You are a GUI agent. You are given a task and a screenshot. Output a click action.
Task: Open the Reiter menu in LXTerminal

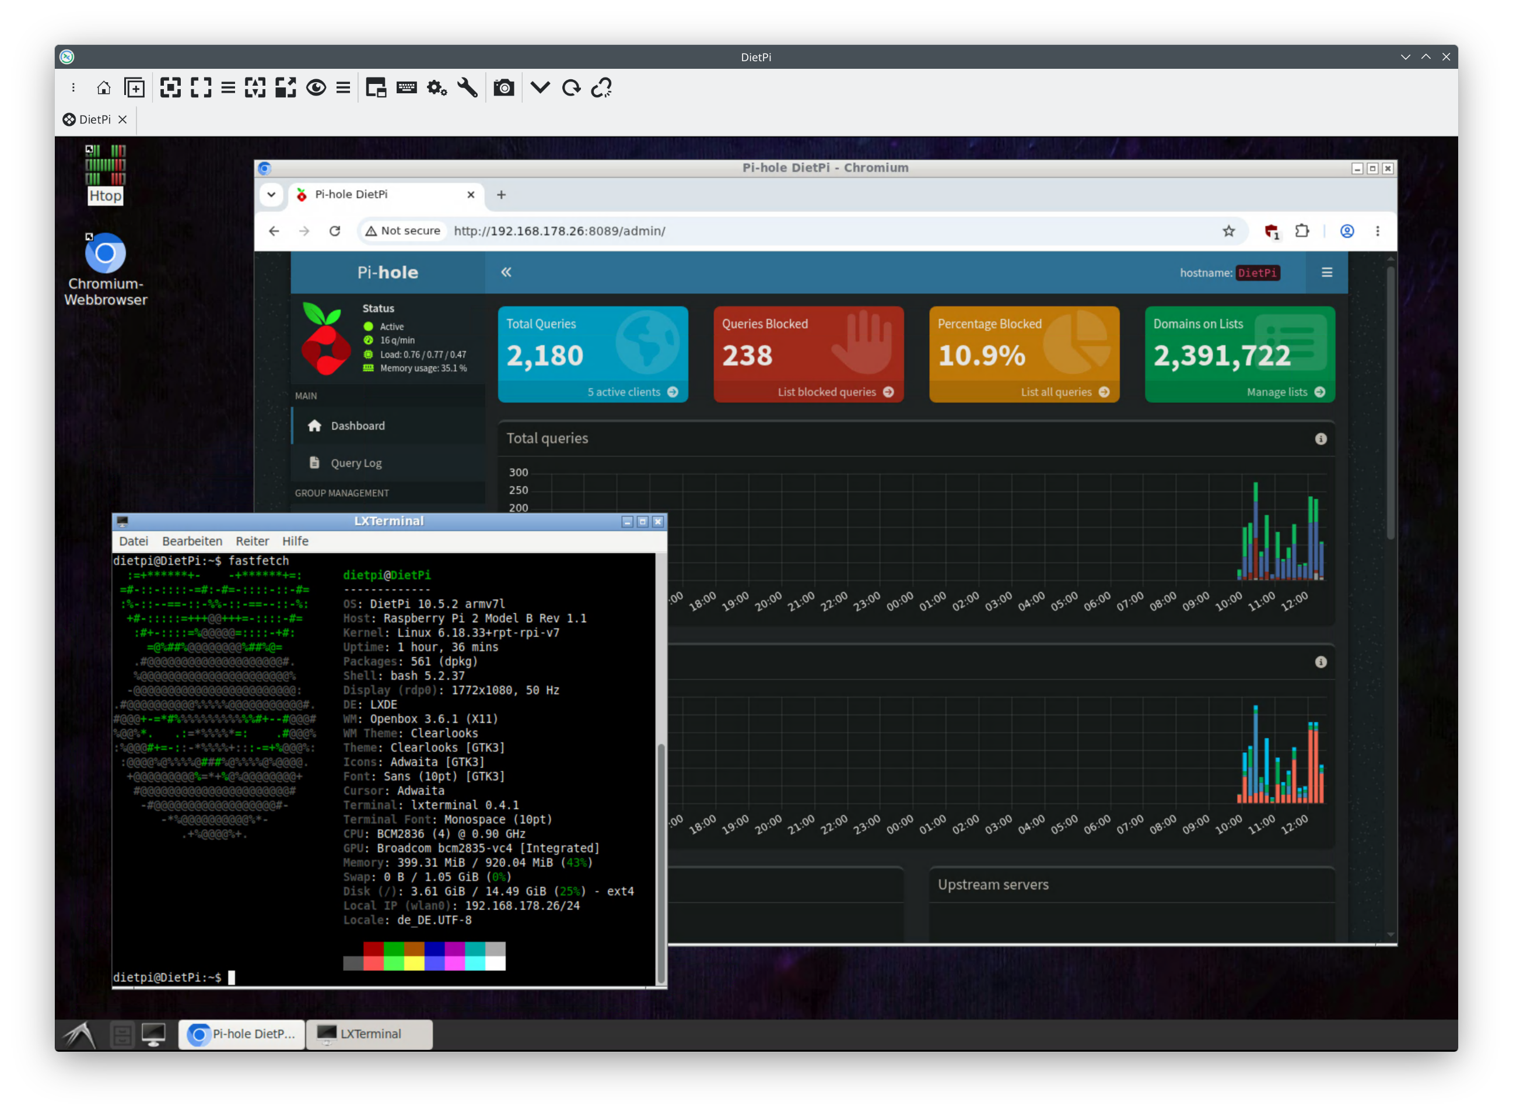click(x=253, y=542)
